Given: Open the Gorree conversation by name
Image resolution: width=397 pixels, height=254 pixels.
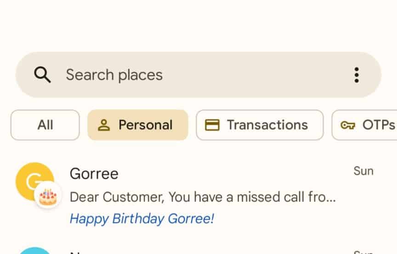Looking at the screenshot, I should click(94, 174).
